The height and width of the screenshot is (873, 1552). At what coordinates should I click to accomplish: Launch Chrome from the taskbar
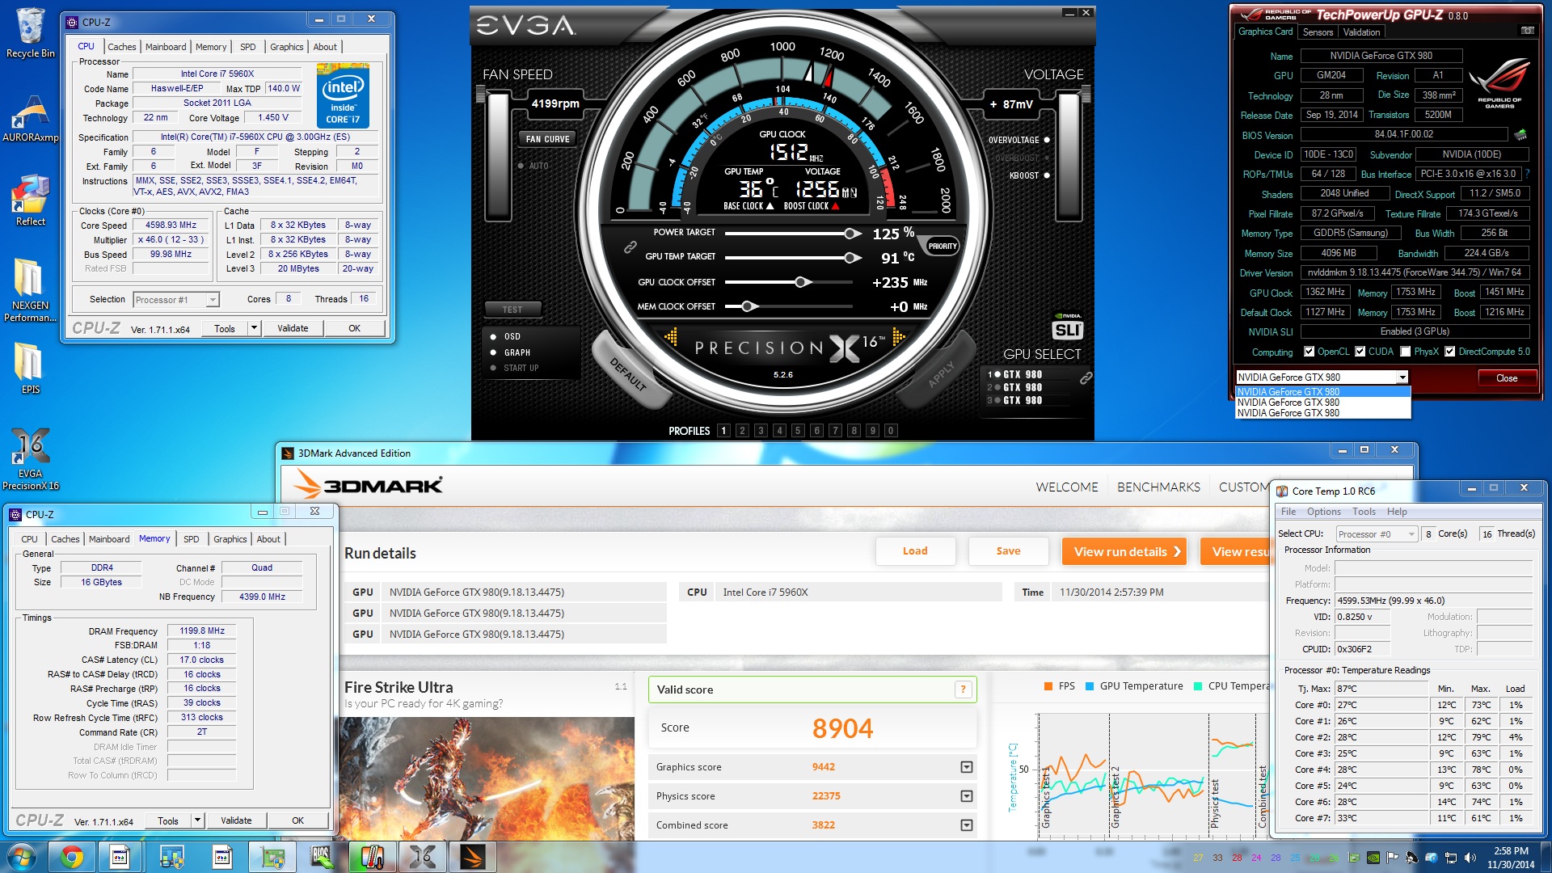[x=71, y=857]
